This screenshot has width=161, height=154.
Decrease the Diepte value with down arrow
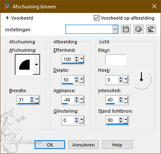pos(77,81)
